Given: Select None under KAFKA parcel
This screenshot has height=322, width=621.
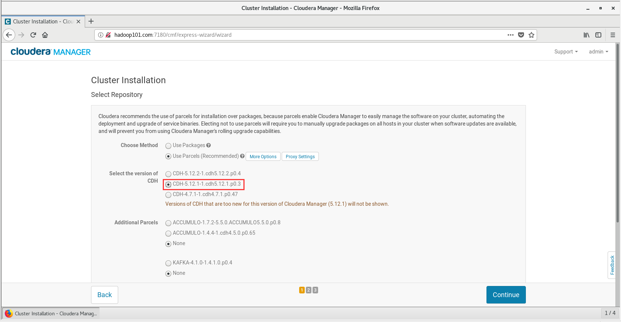Looking at the screenshot, I should 168,273.
